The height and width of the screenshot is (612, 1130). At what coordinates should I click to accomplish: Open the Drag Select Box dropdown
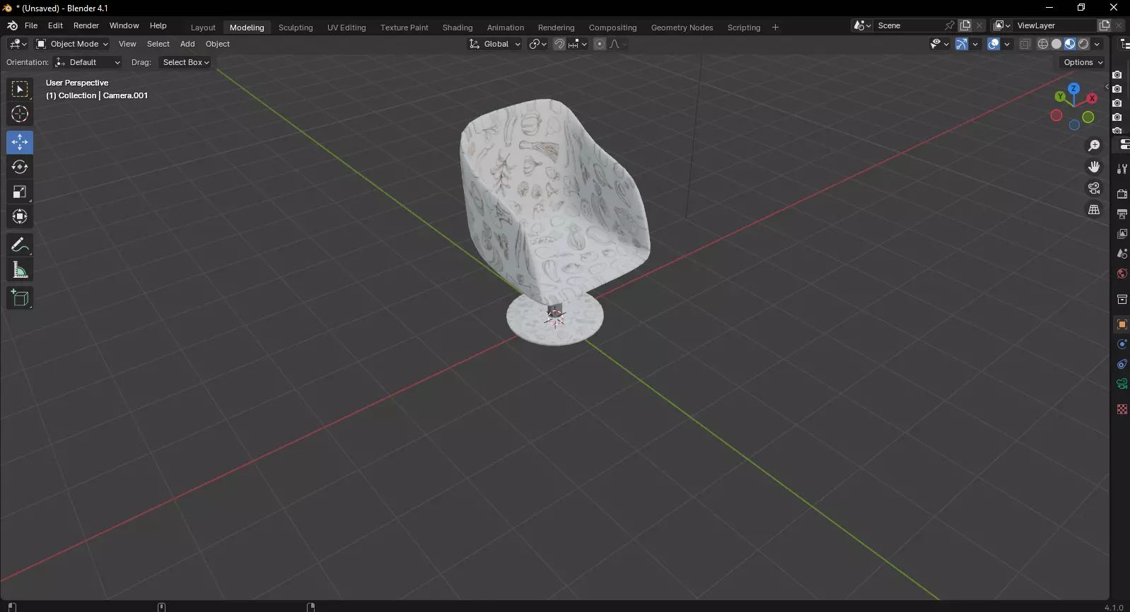(x=185, y=62)
